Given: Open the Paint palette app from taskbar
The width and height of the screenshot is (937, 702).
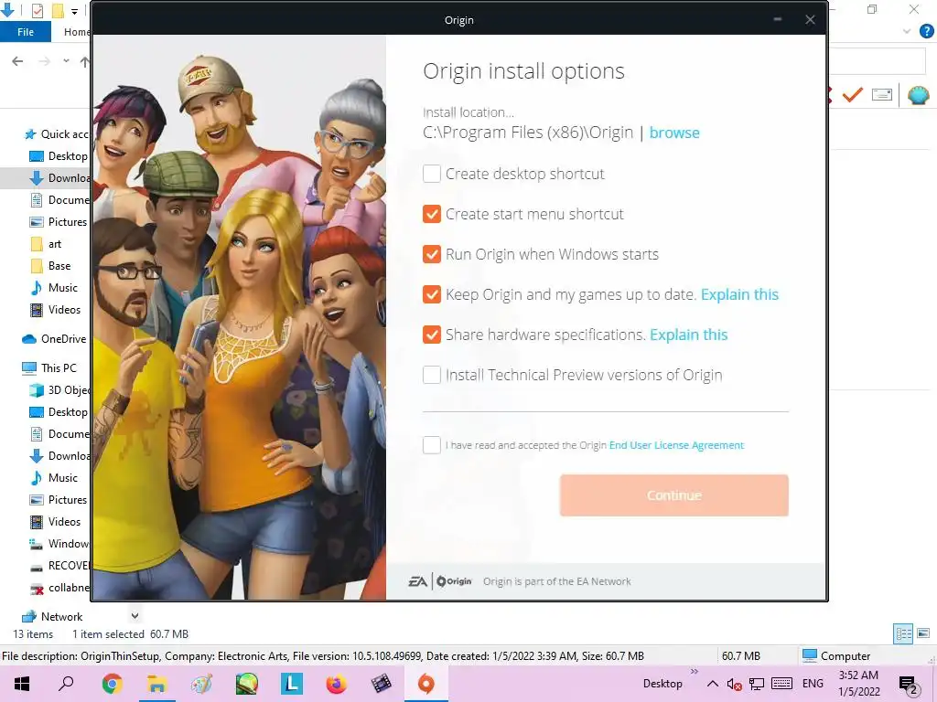Looking at the screenshot, I should pos(201,684).
